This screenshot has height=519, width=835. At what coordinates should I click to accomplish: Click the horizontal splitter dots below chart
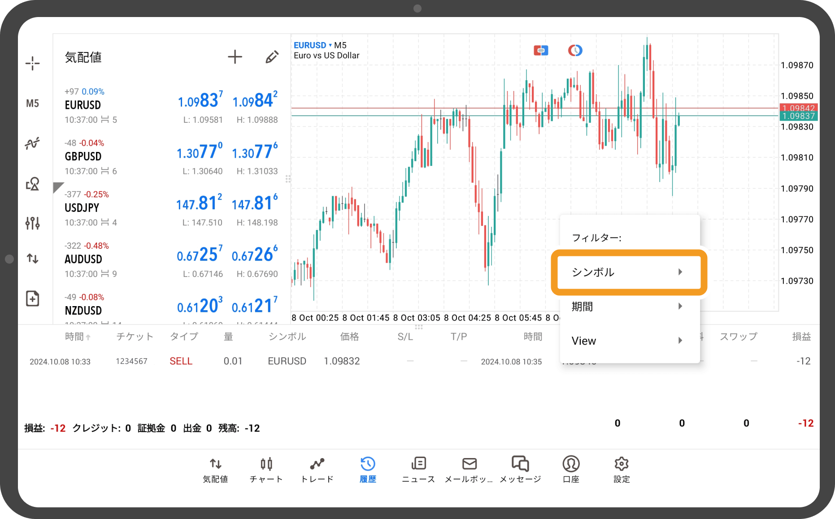click(x=419, y=327)
